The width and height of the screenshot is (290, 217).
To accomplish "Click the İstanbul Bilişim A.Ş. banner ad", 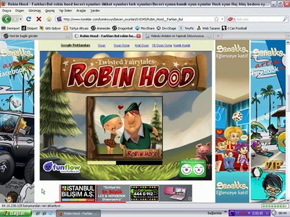I will click(x=126, y=193).
